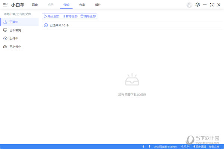Image resolution: width=224 pixels, height=149 pixels.
Task: Open settings via the gear icon
Action: (198, 5)
